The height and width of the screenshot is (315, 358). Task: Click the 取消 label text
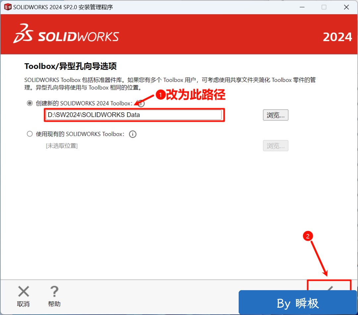(23, 304)
